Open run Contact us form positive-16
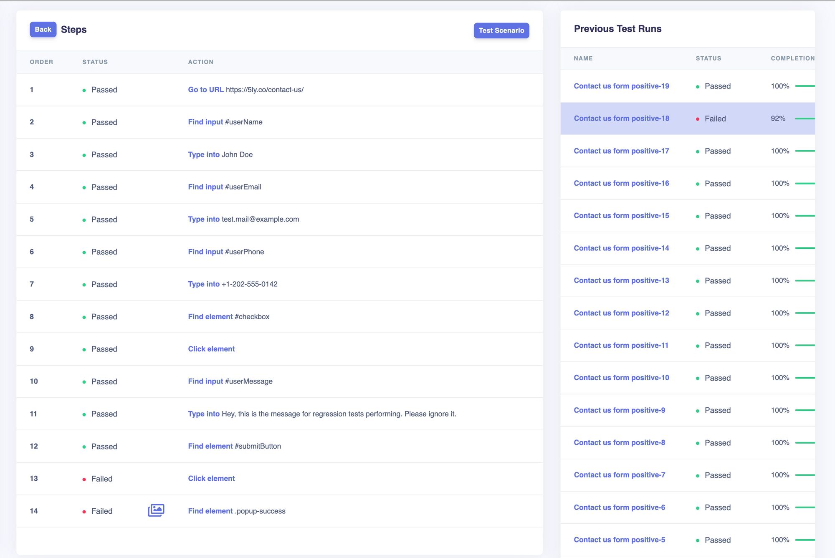Image resolution: width=835 pixels, height=558 pixels. tap(621, 183)
